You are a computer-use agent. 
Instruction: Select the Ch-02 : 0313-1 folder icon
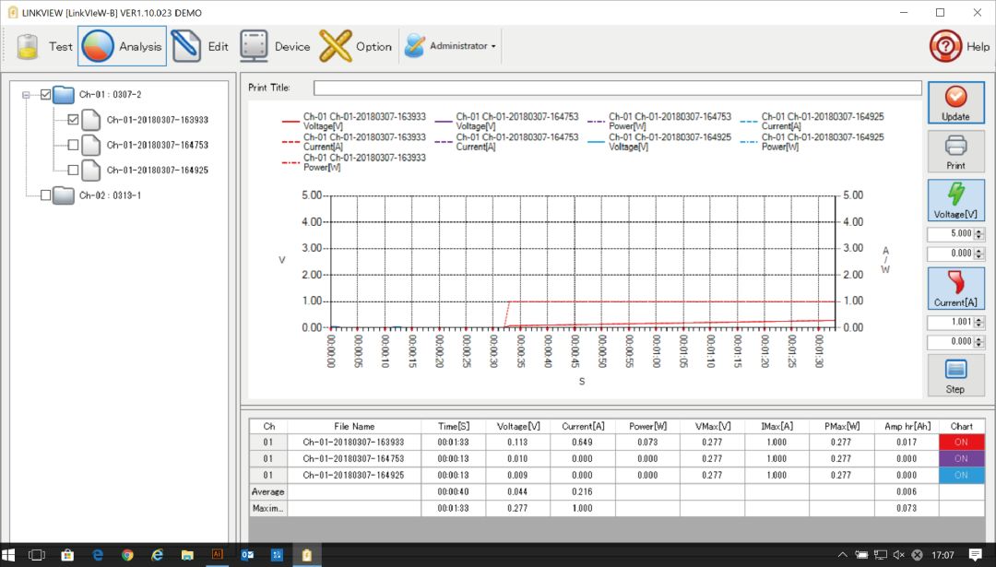(64, 195)
